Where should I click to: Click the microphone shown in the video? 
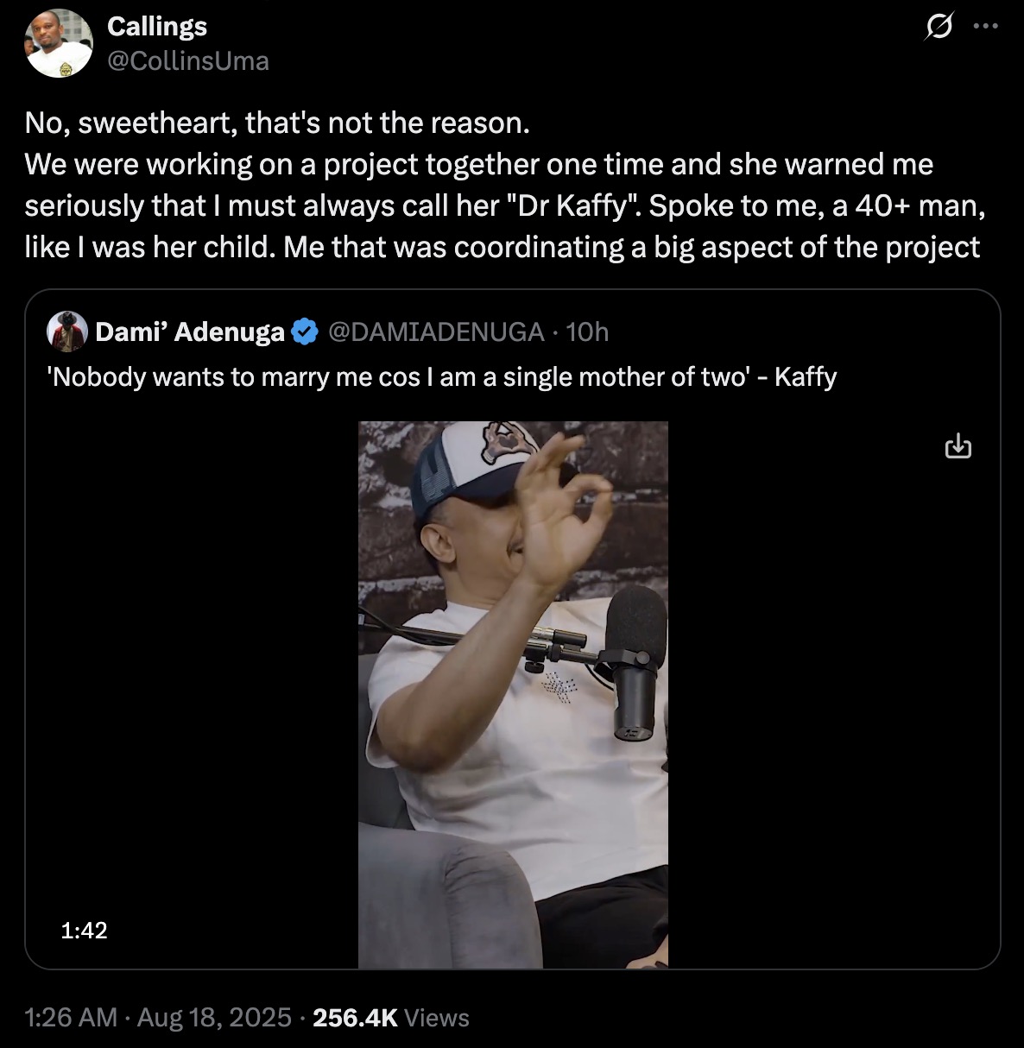click(636, 656)
